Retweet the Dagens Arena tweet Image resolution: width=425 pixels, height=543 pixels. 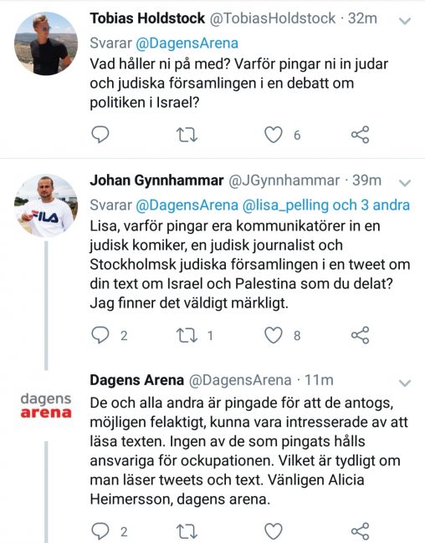(187, 531)
